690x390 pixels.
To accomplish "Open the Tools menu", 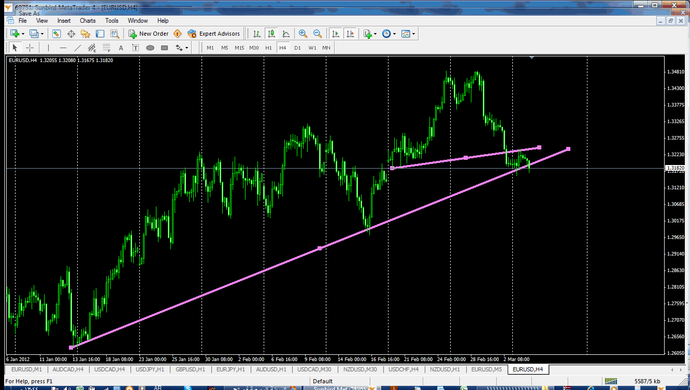I will tap(112, 21).
